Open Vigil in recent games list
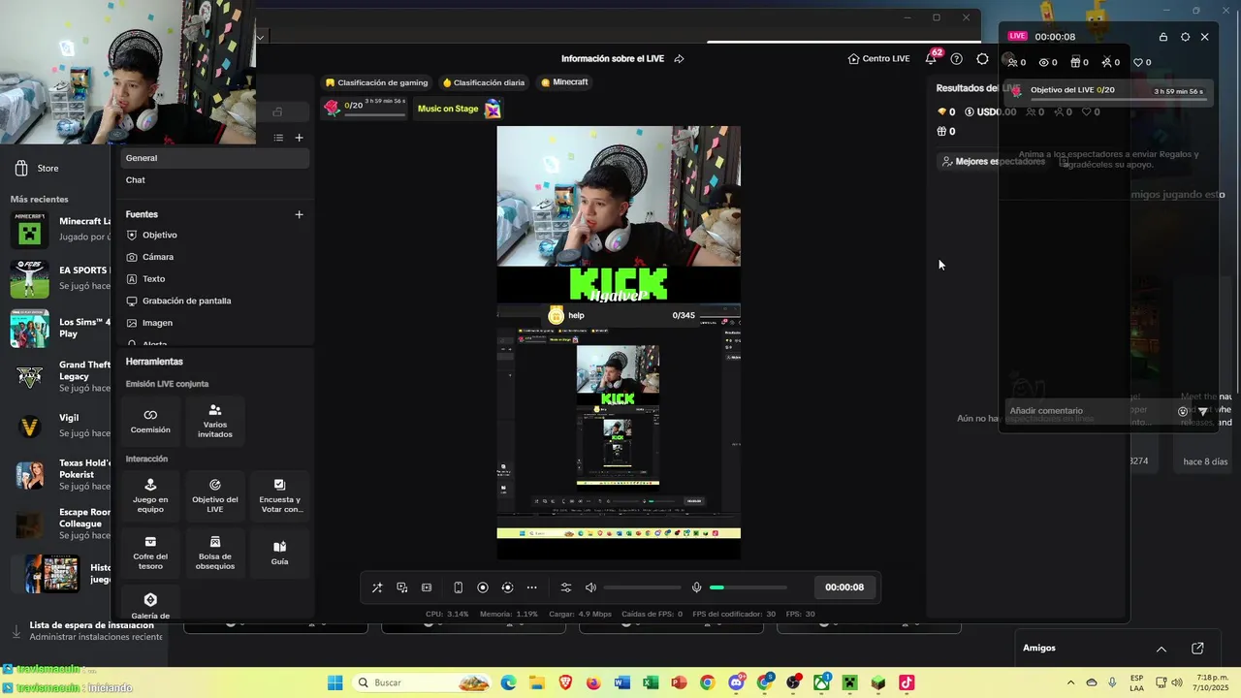 pos(58,426)
